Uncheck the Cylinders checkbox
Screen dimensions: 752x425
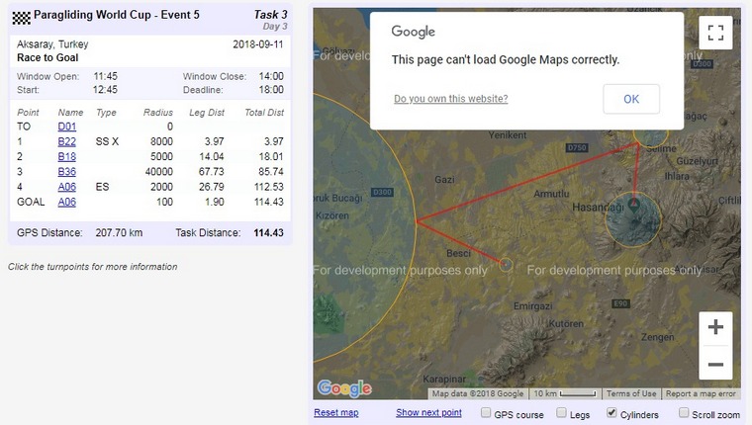coord(611,412)
